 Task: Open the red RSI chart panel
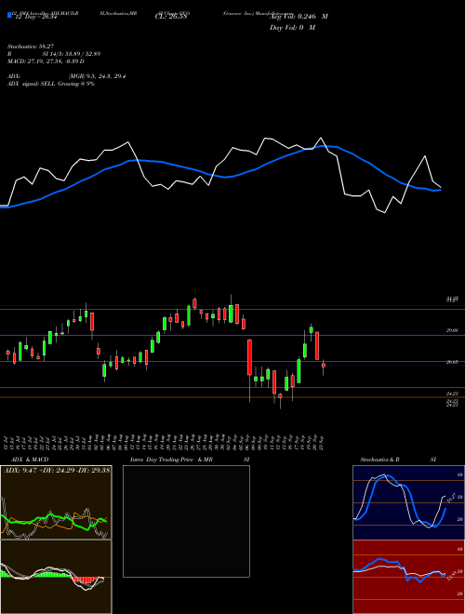click(408, 577)
